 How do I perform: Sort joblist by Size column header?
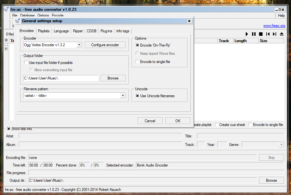[271, 41]
